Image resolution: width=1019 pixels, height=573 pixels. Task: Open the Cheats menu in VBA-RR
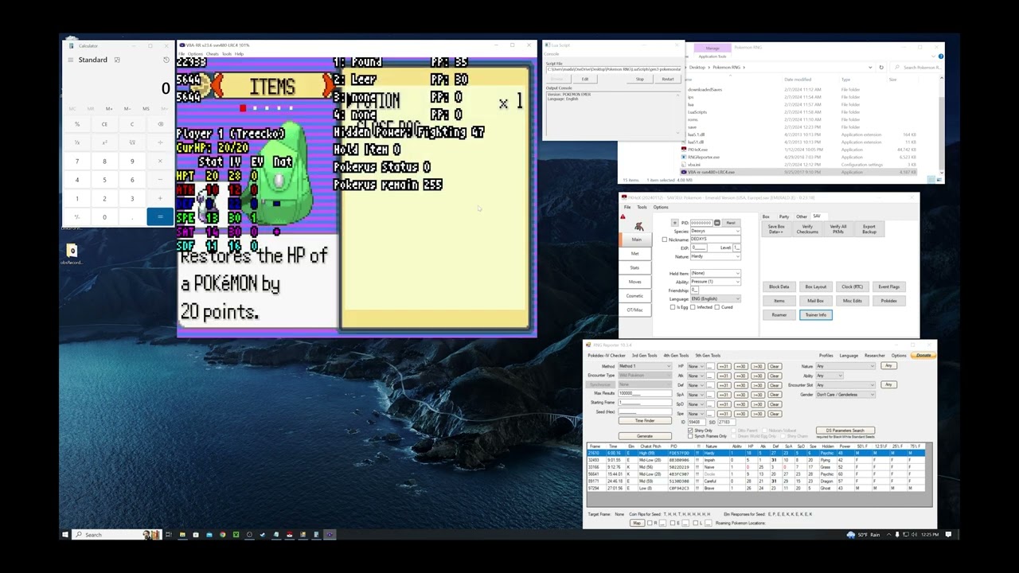pos(213,54)
